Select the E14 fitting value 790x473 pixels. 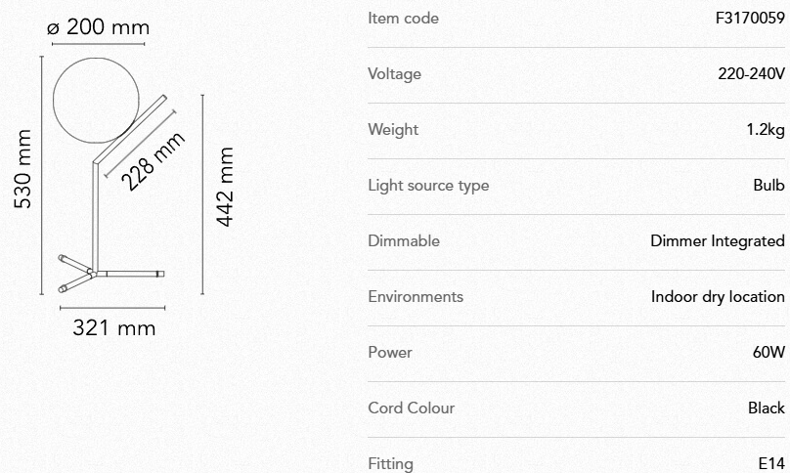click(771, 463)
